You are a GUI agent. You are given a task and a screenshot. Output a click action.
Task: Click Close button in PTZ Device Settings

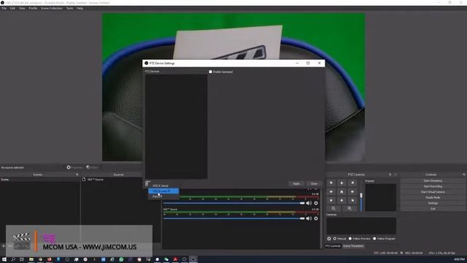314,183
